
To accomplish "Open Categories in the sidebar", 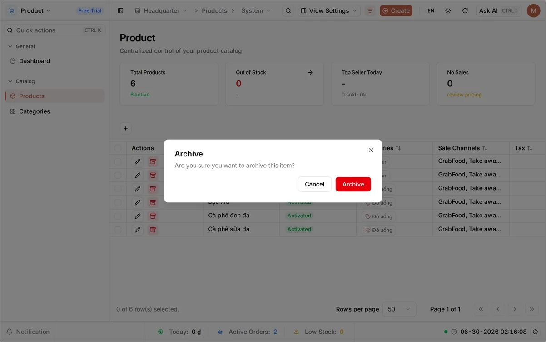I will (55, 111).
